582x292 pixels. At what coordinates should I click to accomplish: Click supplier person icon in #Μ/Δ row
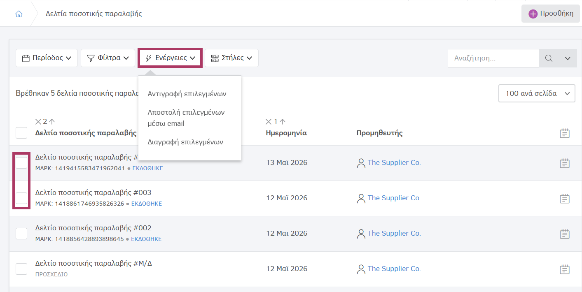click(361, 269)
